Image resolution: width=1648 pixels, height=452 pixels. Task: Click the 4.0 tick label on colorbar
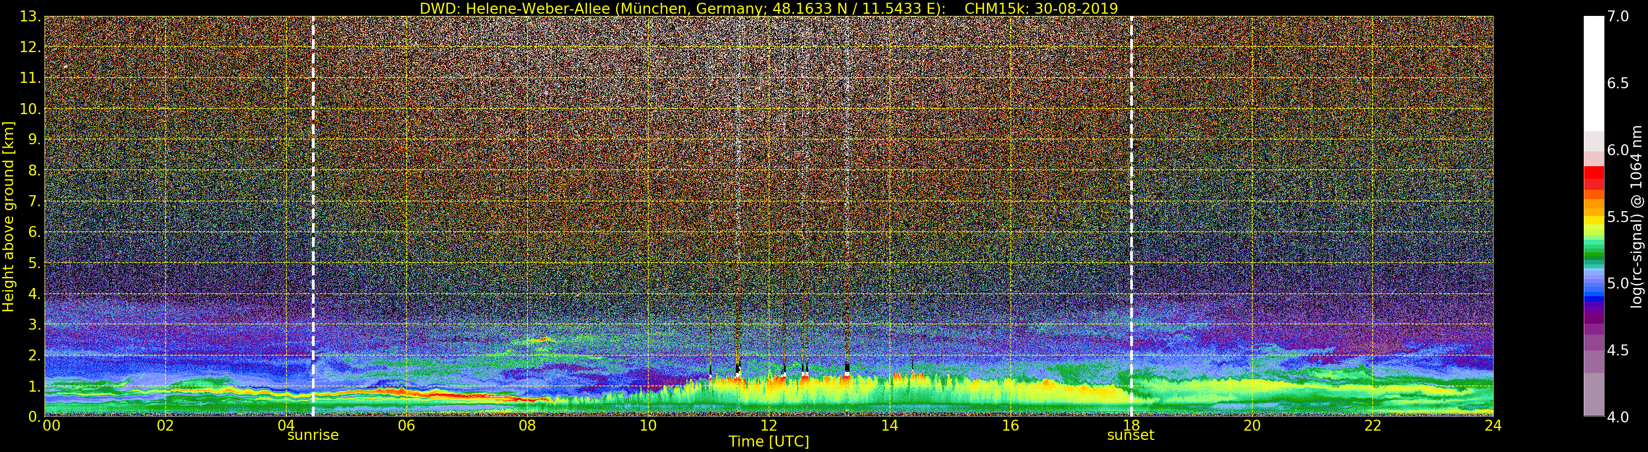(1617, 417)
